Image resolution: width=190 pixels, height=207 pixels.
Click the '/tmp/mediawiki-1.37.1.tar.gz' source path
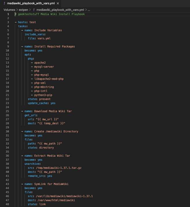point(59,168)
